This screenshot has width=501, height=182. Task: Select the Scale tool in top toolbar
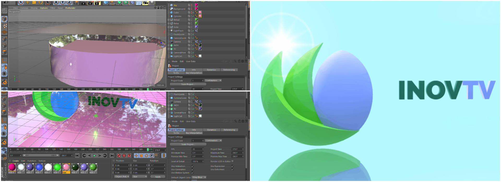[34, 3]
